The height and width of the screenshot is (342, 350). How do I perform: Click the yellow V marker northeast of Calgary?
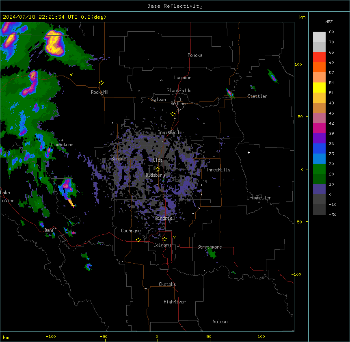pyautogui.click(x=174, y=237)
